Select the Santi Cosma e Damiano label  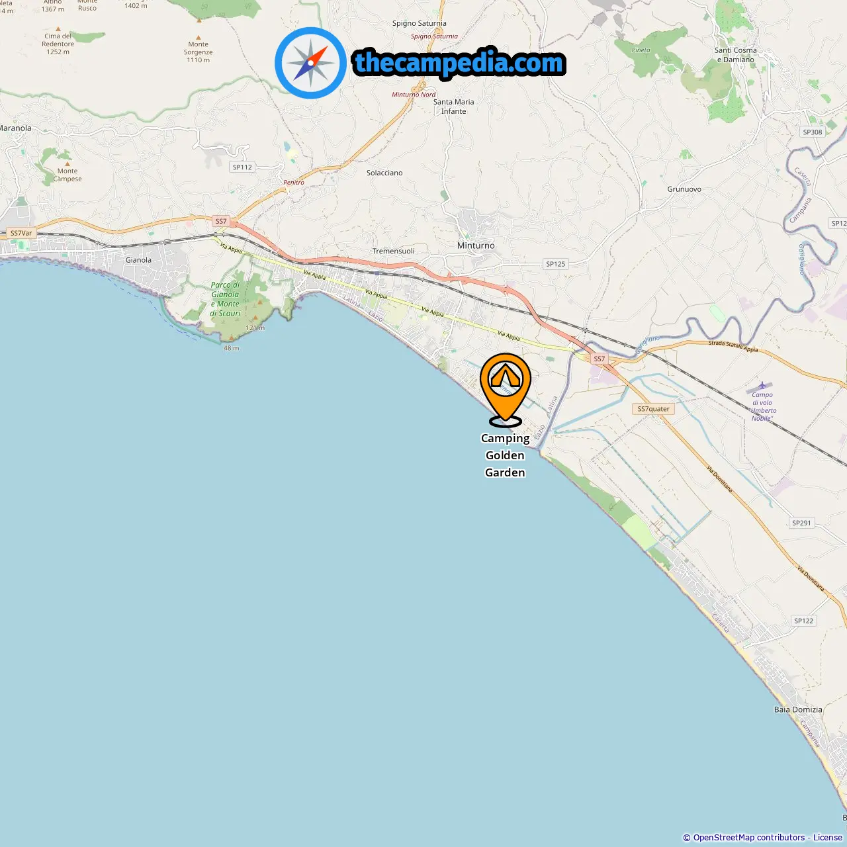(x=735, y=55)
